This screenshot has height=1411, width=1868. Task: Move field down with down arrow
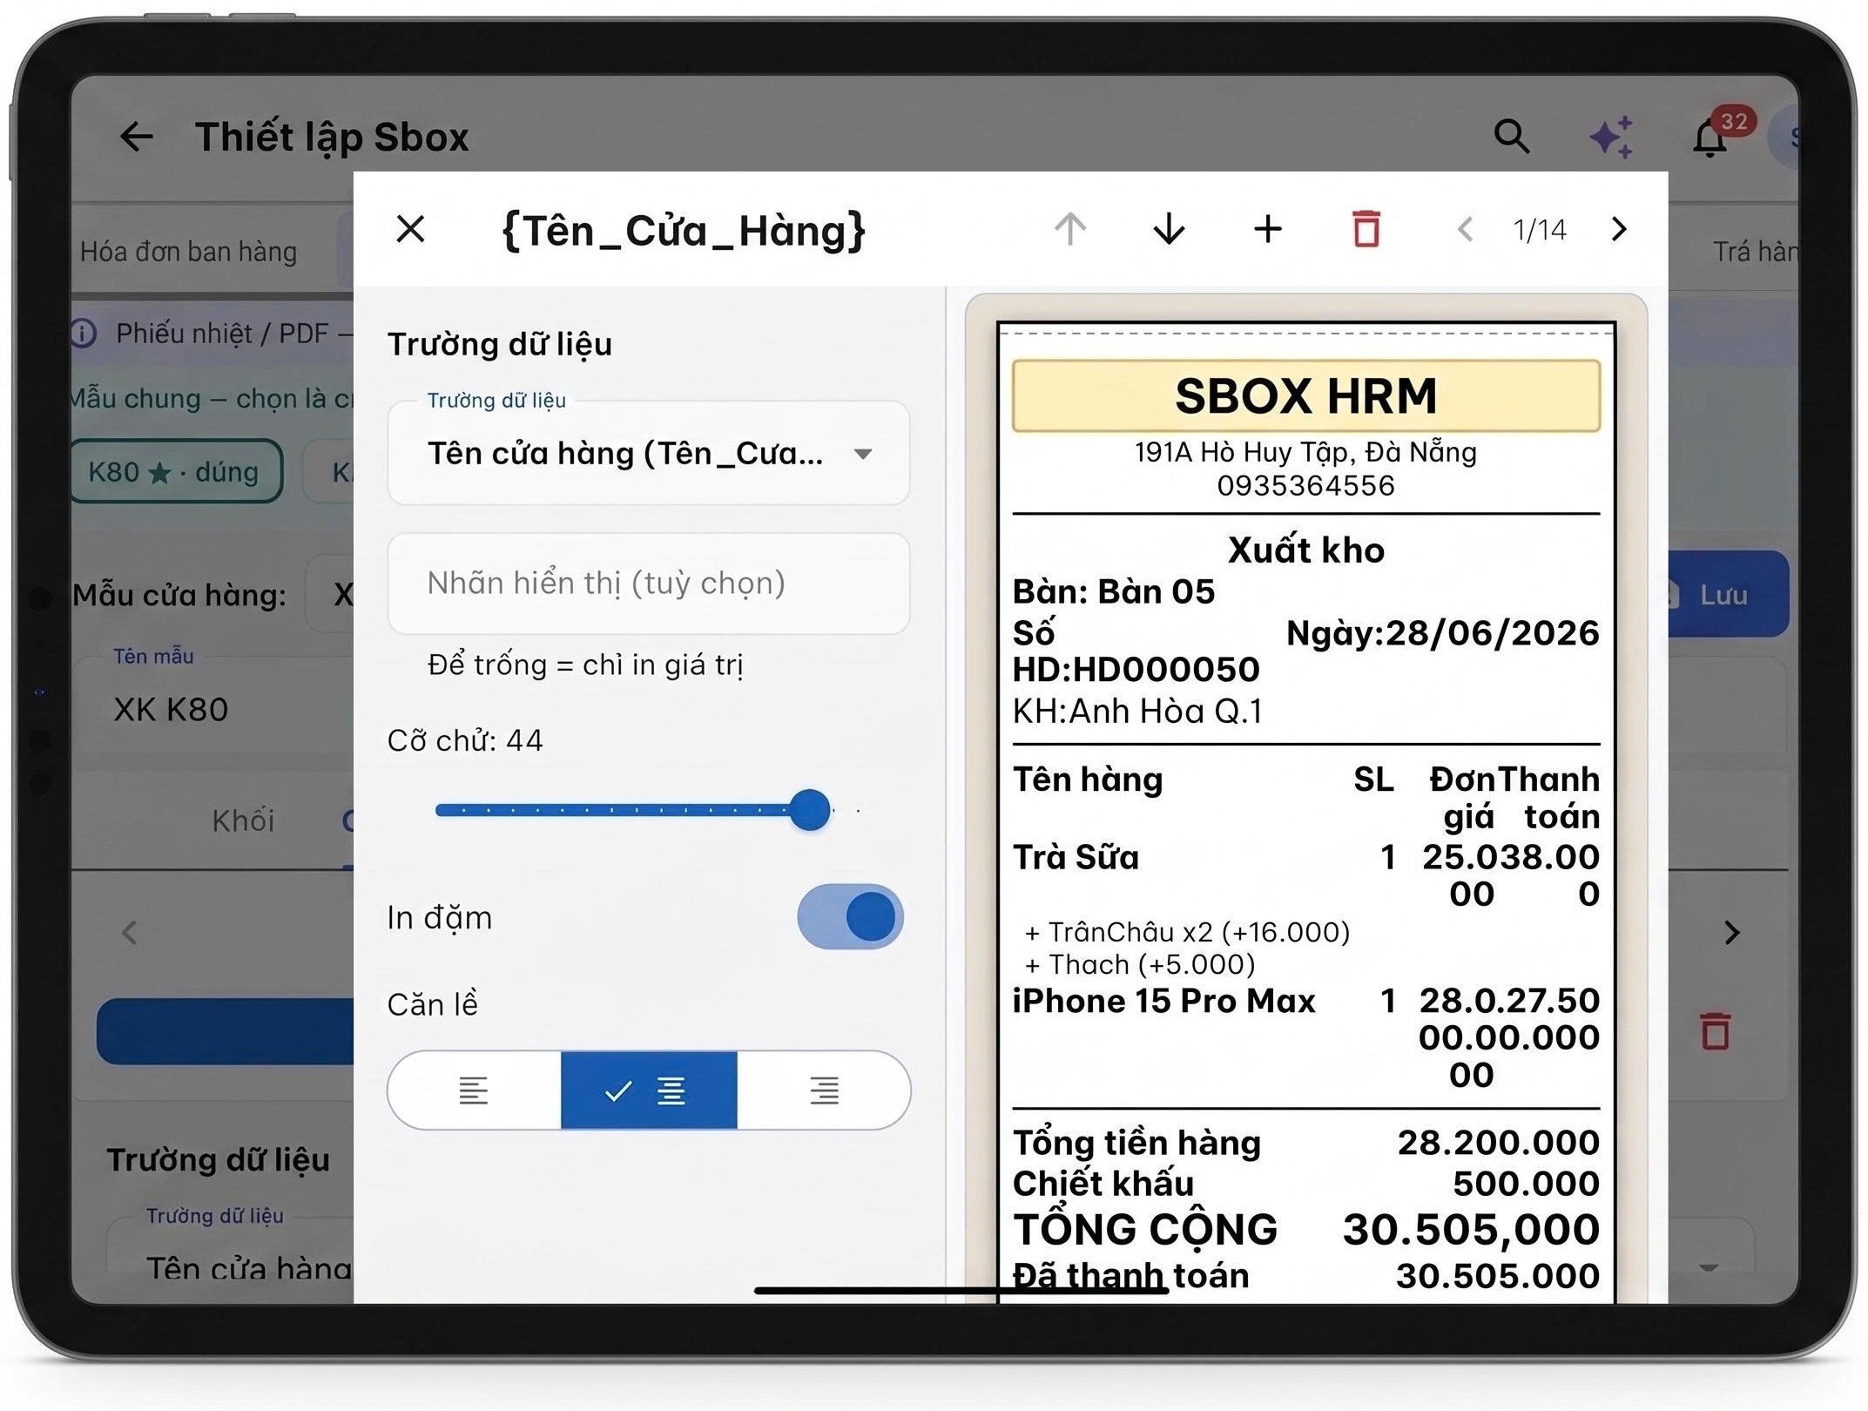1169,230
